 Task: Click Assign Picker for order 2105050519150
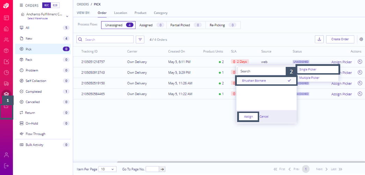(342, 83)
